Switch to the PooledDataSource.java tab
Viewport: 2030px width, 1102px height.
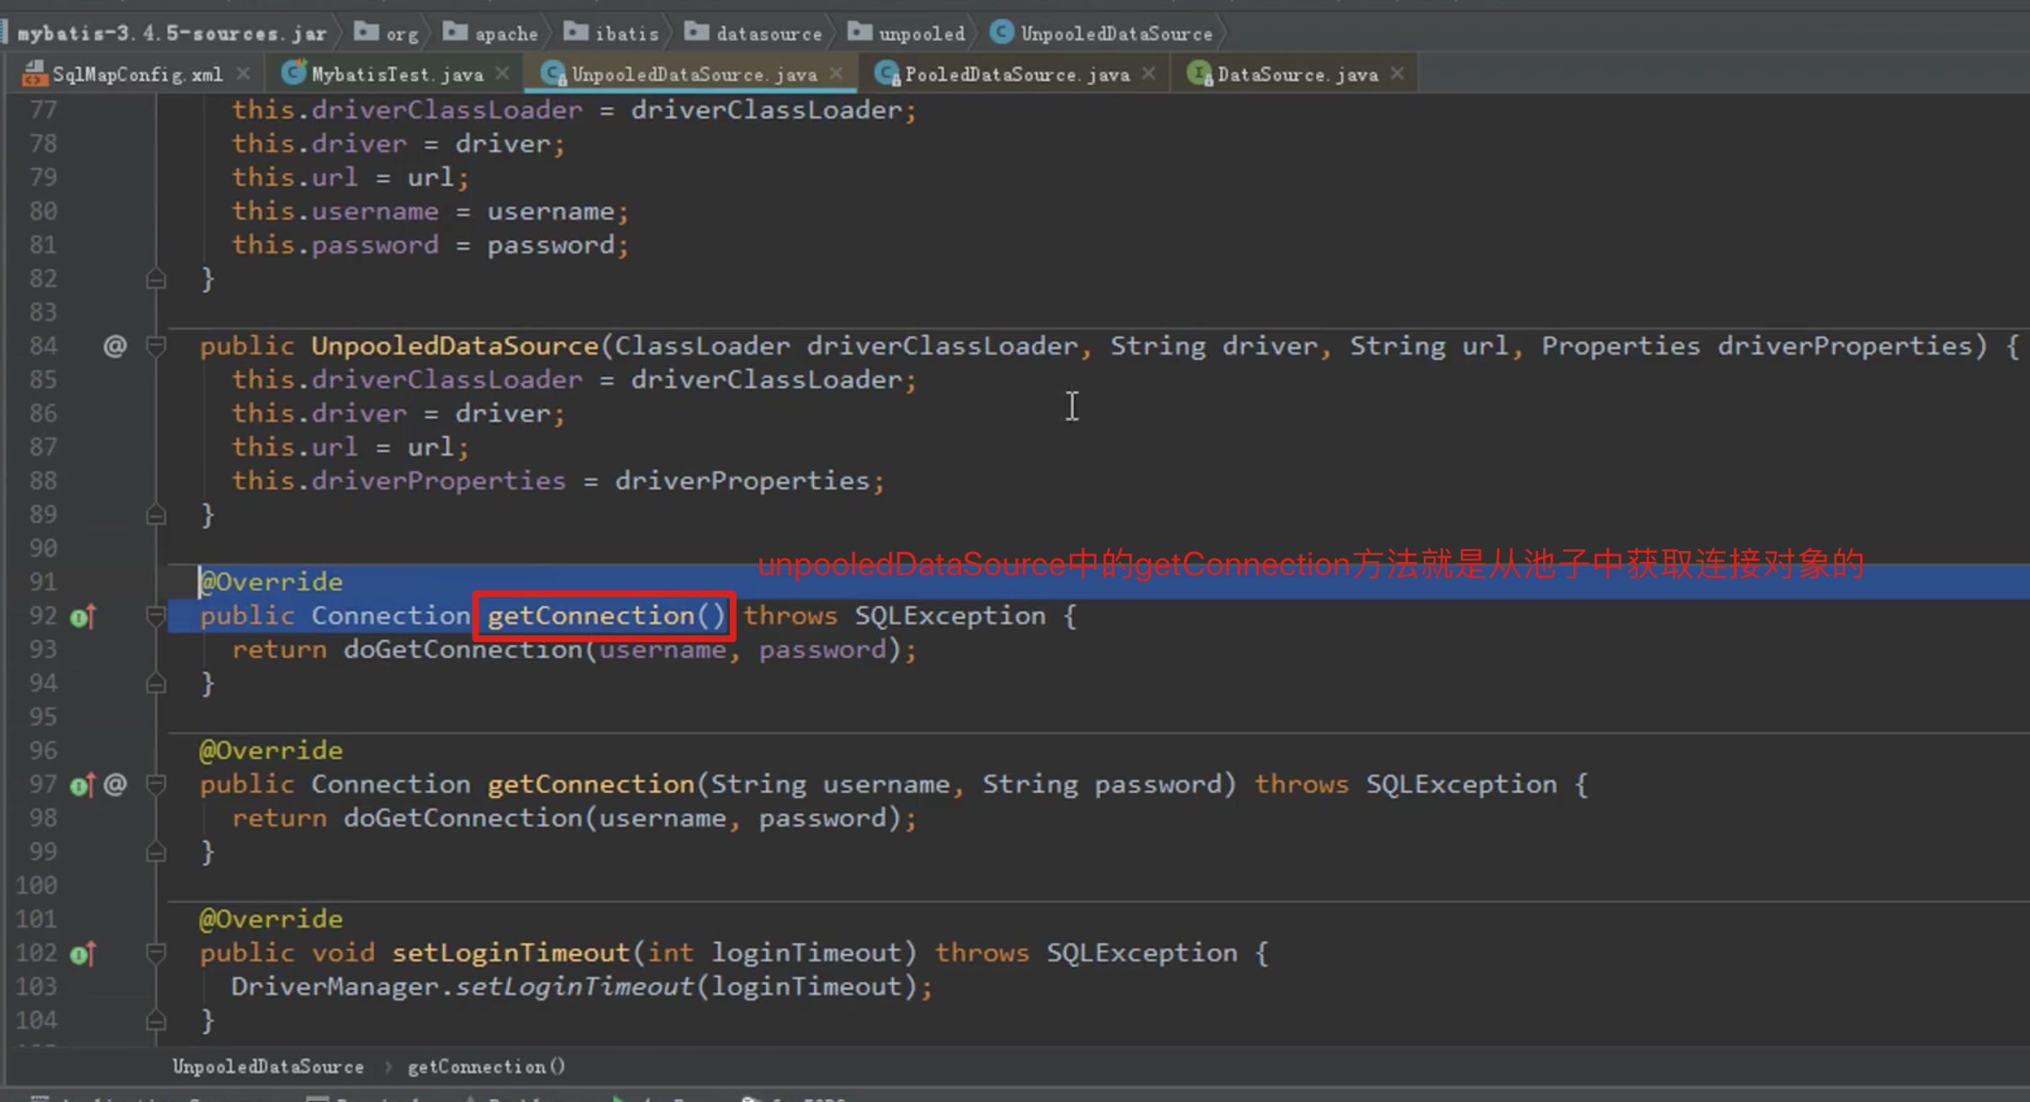click(1016, 75)
